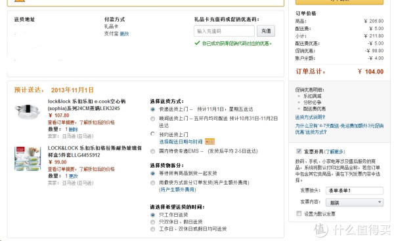Toggle the 发票开具 invoice checkbox
394x241 pixels.
(299, 151)
